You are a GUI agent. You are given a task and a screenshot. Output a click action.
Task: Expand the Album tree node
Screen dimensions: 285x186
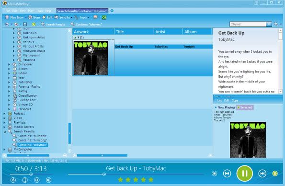point(9,69)
